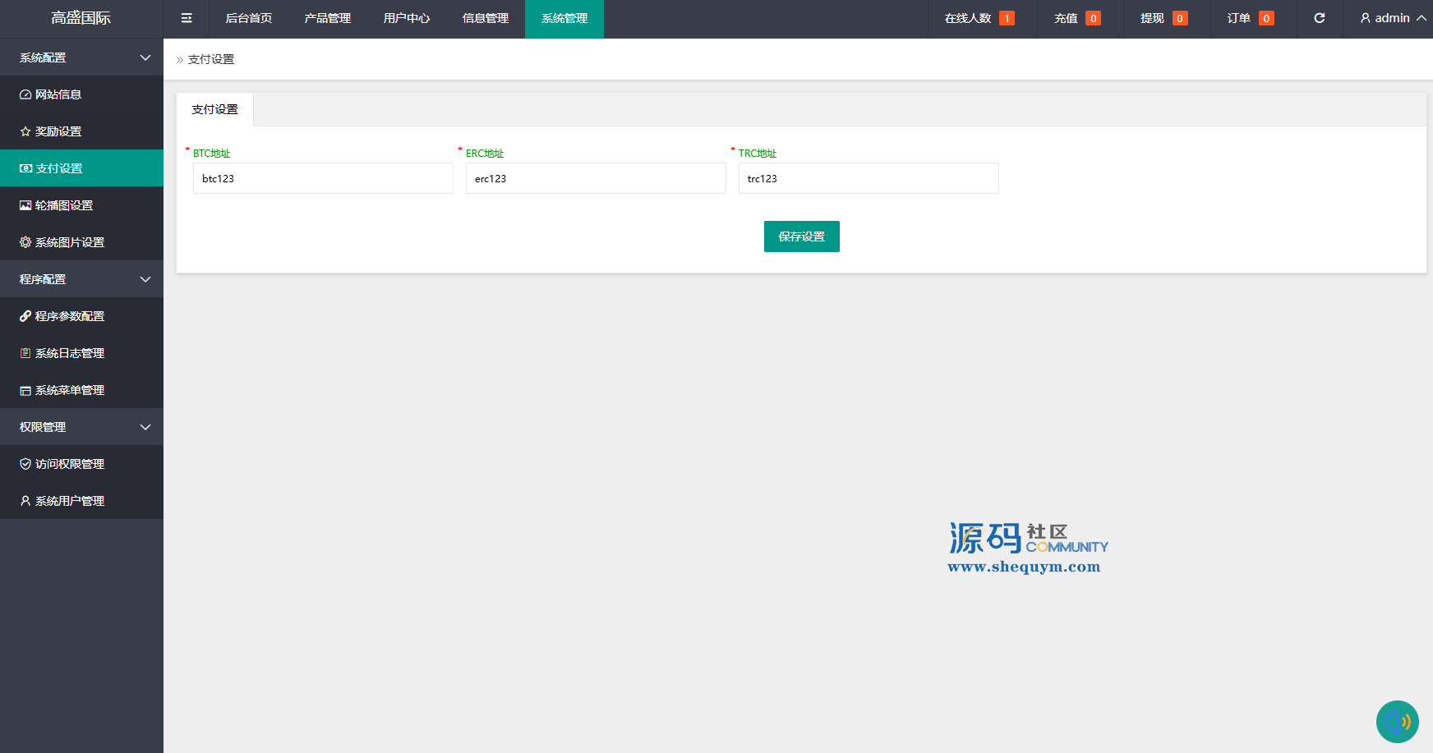
Task: Click the sidebar collapse hamburger icon
Action: 187,18
